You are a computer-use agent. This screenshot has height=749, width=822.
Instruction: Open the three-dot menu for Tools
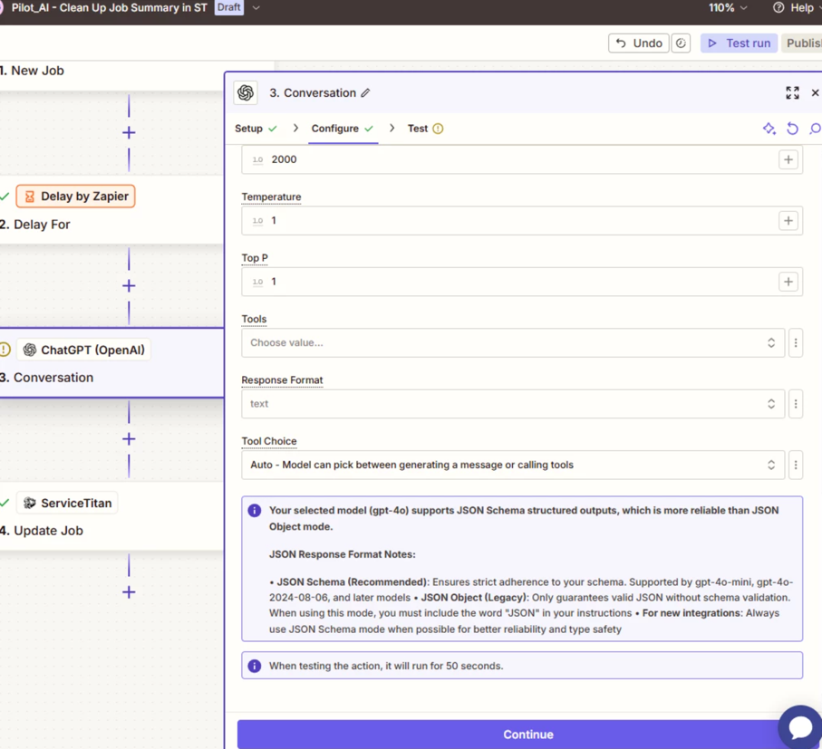(795, 342)
